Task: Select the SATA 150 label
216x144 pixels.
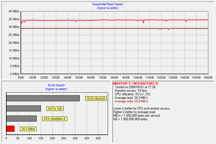Action: coord(55,109)
